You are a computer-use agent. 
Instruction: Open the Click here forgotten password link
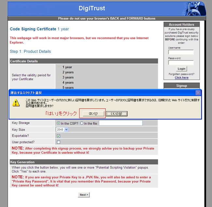pos(182,78)
